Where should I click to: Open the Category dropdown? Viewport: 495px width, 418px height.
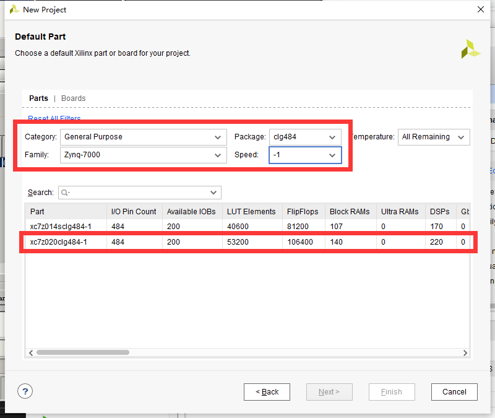point(144,137)
